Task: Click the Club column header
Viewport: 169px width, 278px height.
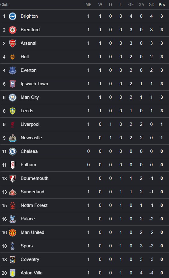Action: 4,5
